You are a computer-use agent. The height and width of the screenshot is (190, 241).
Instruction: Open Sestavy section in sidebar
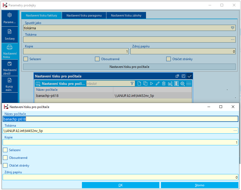(x=10, y=35)
